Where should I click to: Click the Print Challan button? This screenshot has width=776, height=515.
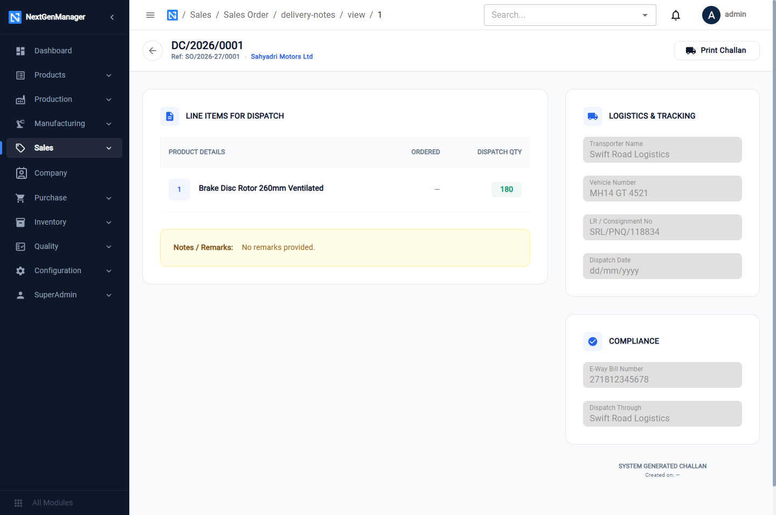click(717, 51)
